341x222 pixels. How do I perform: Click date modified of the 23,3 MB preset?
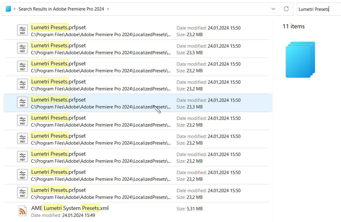pyautogui.click(x=208, y=100)
